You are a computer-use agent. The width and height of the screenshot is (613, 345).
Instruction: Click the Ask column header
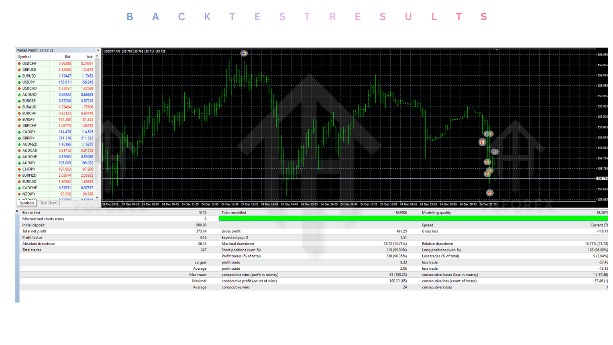[x=90, y=57]
